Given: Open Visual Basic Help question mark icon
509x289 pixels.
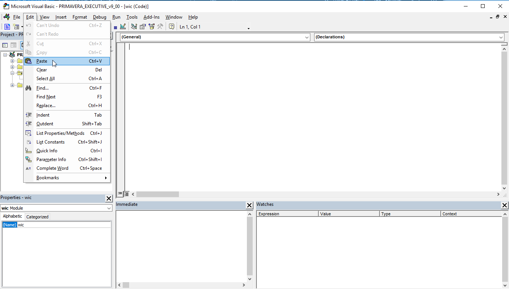Looking at the screenshot, I should point(172,27).
